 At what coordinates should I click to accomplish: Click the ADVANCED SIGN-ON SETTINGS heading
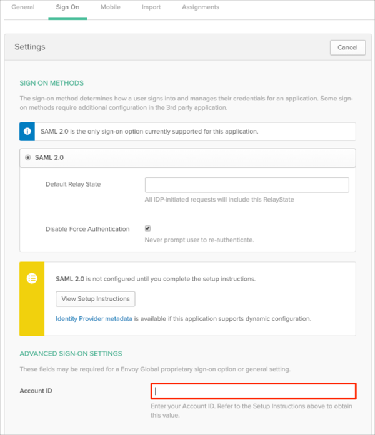click(71, 354)
